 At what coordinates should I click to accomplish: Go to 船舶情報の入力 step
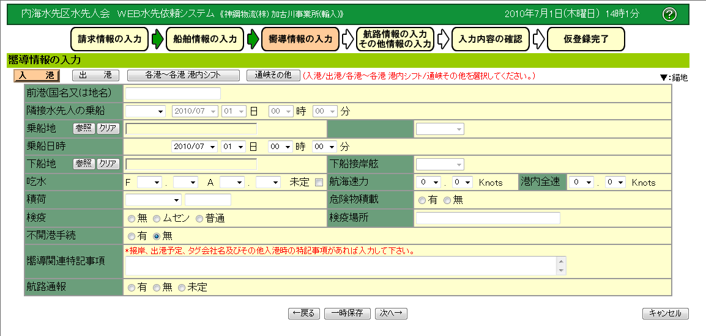tap(205, 39)
